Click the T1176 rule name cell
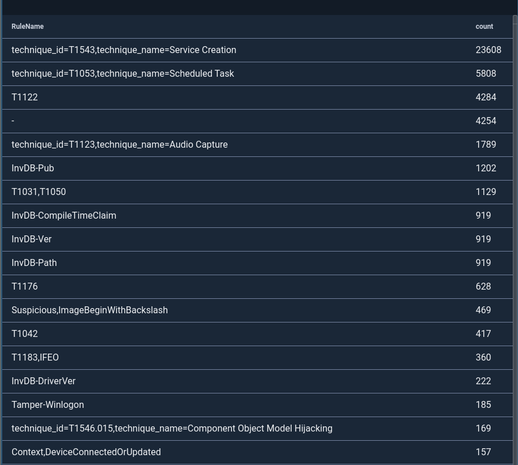518x465 pixels. pyautogui.click(x=25, y=286)
